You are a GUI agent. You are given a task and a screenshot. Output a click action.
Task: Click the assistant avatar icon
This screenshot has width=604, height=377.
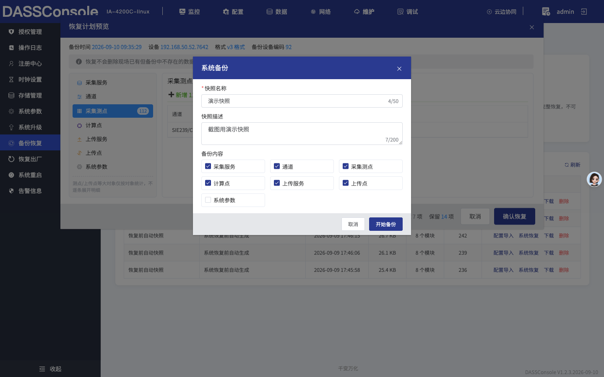pos(594,179)
